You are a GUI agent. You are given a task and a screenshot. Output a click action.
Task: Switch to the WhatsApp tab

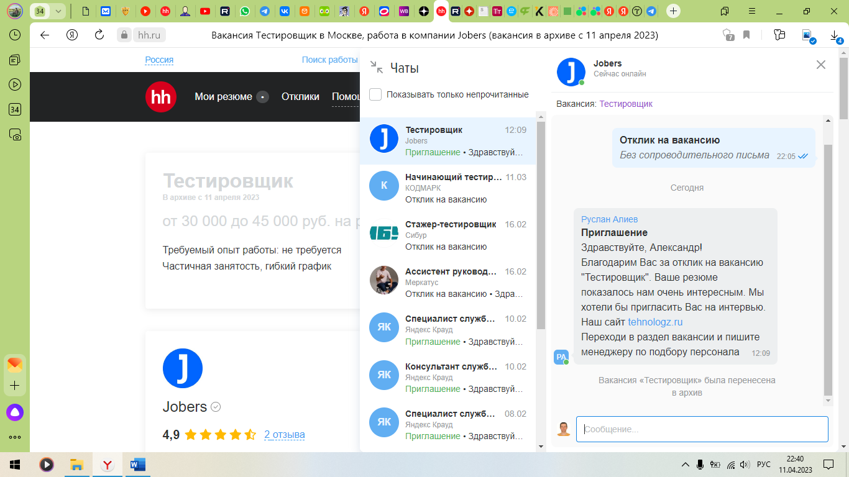tap(246, 11)
